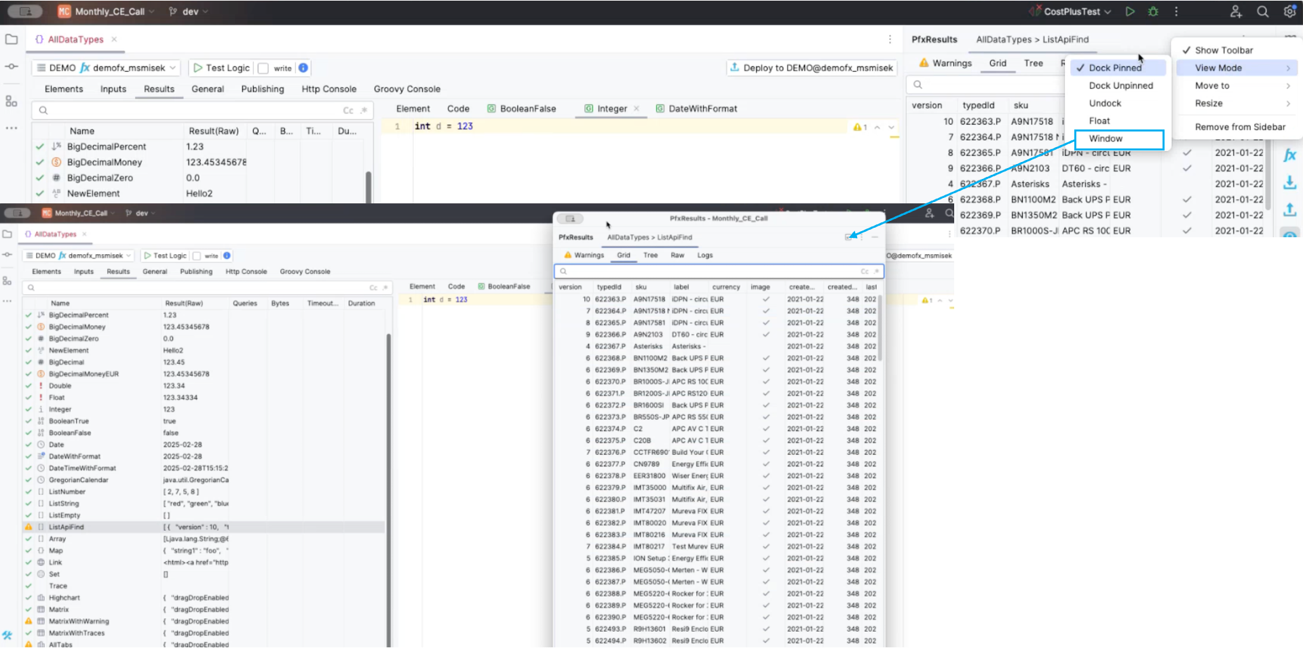Switch to the Logs tab

click(704, 256)
